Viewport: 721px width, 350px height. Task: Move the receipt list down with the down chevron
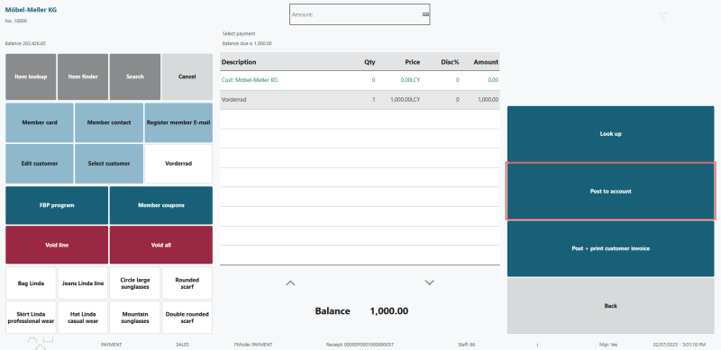(x=430, y=283)
